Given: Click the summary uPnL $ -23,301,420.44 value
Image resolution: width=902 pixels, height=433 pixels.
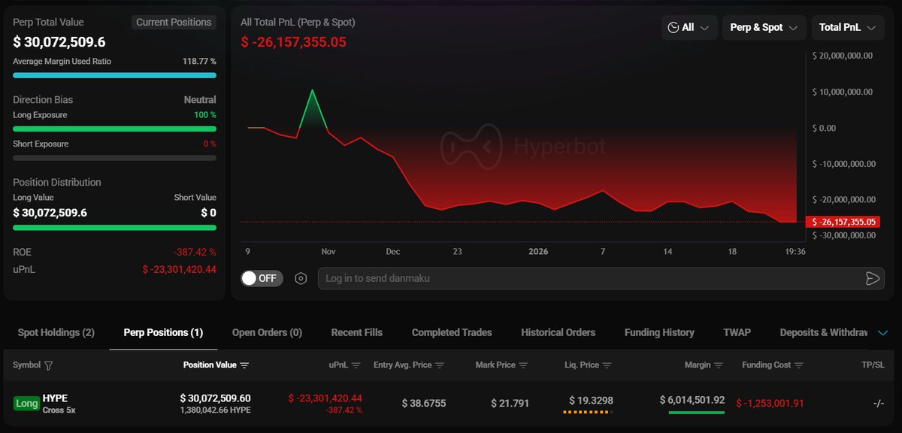Looking at the screenshot, I should pyautogui.click(x=180, y=269).
